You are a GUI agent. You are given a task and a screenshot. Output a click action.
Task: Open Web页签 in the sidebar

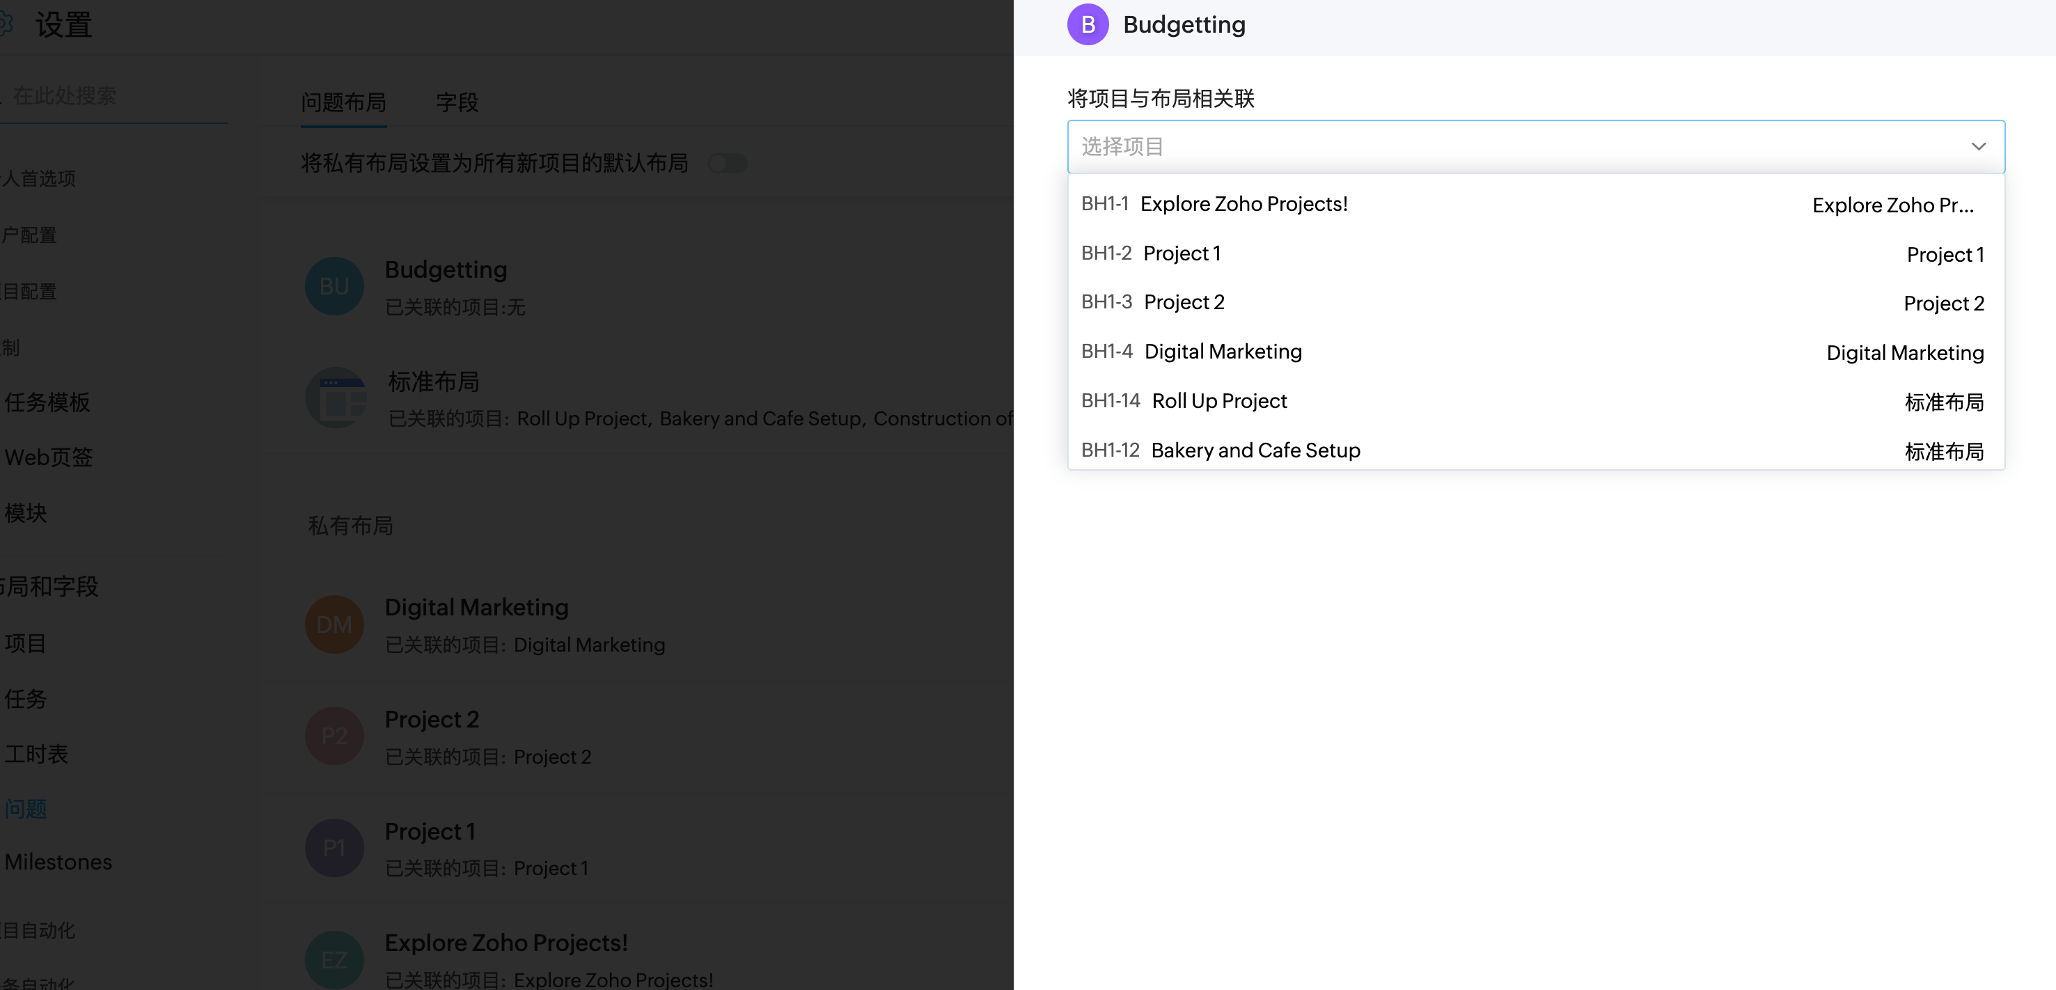point(49,457)
